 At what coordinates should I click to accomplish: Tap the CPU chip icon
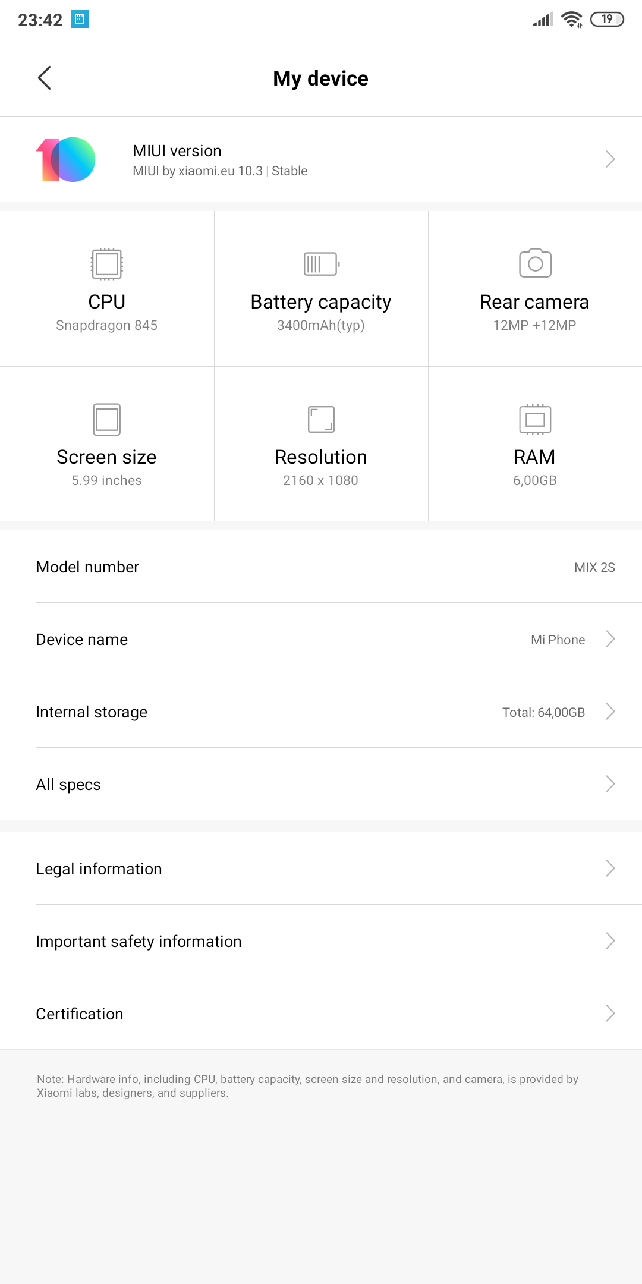click(107, 264)
